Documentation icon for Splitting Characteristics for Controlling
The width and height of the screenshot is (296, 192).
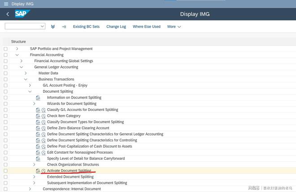coord(38,141)
